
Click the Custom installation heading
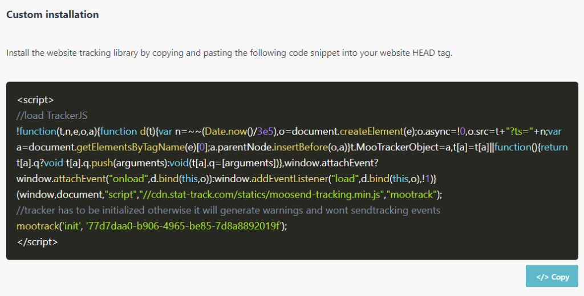pyautogui.click(x=52, y=14)
